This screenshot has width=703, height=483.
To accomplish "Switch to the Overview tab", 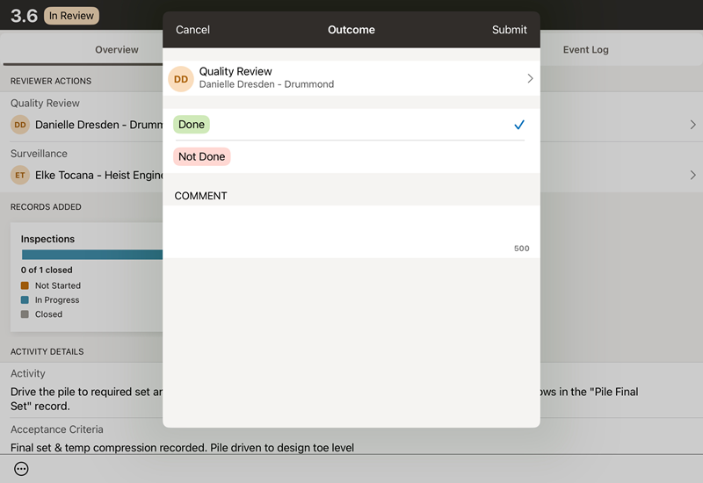I will click(117, 50).
